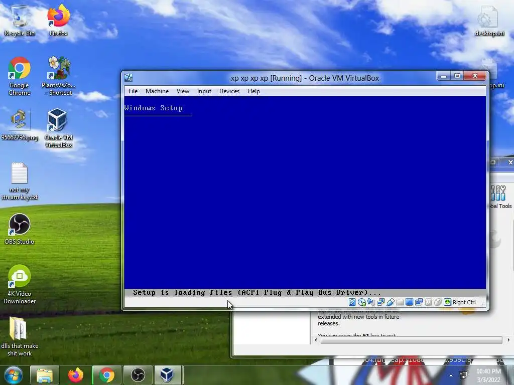Select the 'not my stream key.txt' file
Viewport: 514px width, 385px height.
20,181
